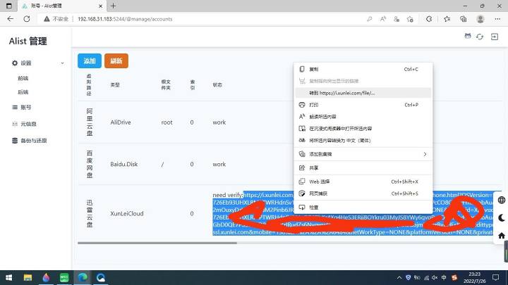This screenshot has height=285, width=508.
Task: Open a new browser tab with plus
Action: tap(113, 6)
